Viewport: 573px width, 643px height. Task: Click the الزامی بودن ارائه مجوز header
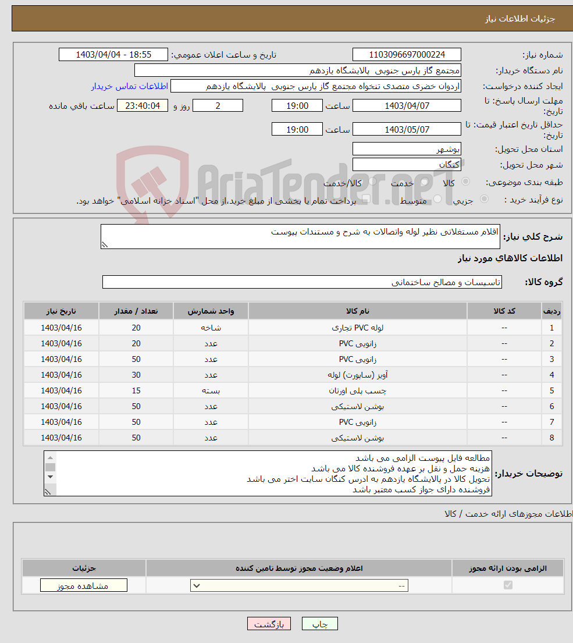click(x=508, y=569)
